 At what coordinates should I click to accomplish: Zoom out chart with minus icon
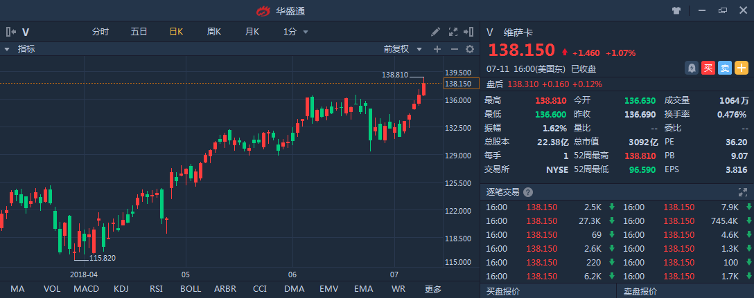coord(455,49)
